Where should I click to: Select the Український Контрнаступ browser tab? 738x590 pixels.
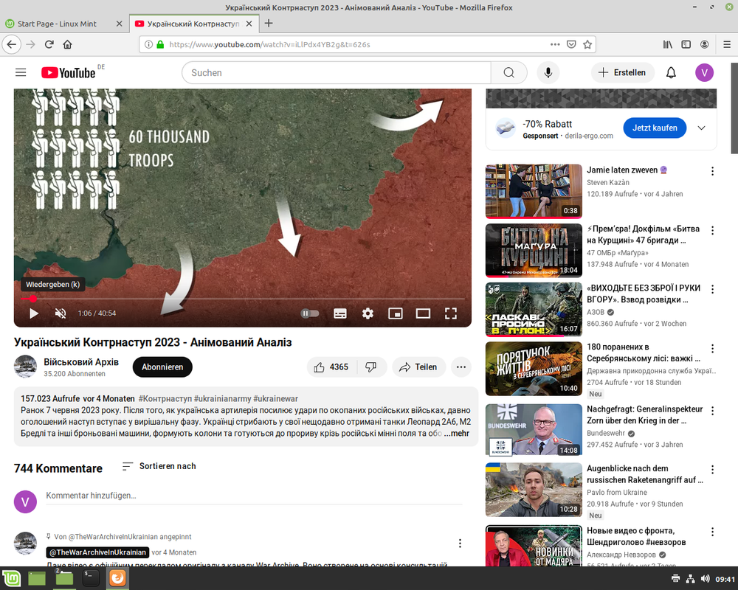[x=193, y=24]
